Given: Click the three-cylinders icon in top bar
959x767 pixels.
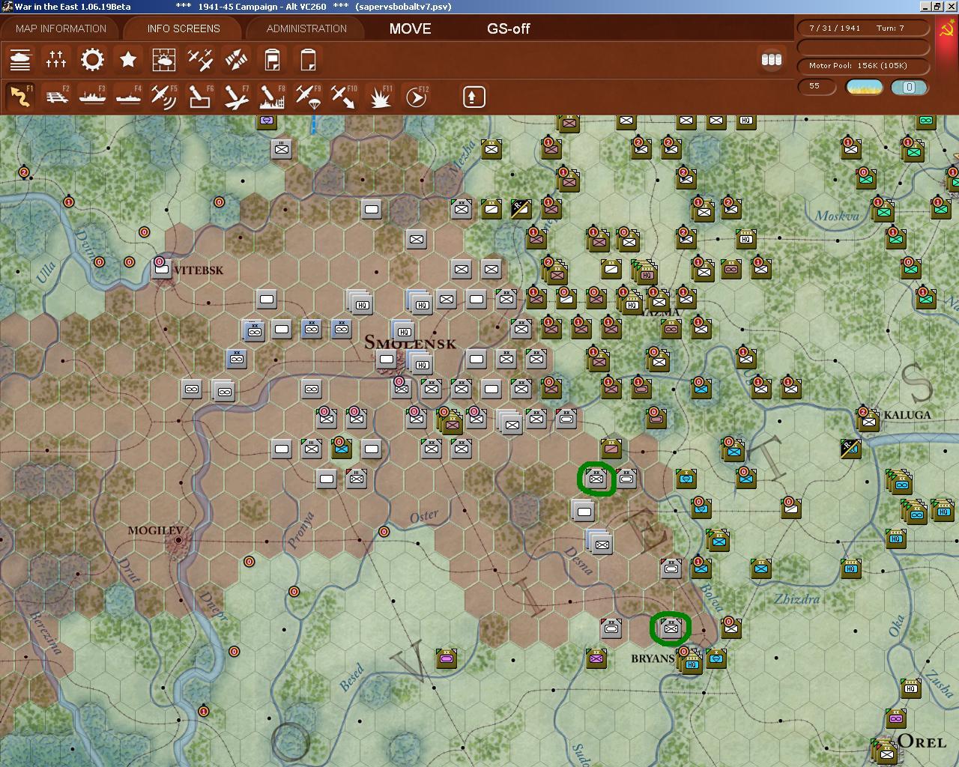Looking at the screenshot, I should pos(771,59).
